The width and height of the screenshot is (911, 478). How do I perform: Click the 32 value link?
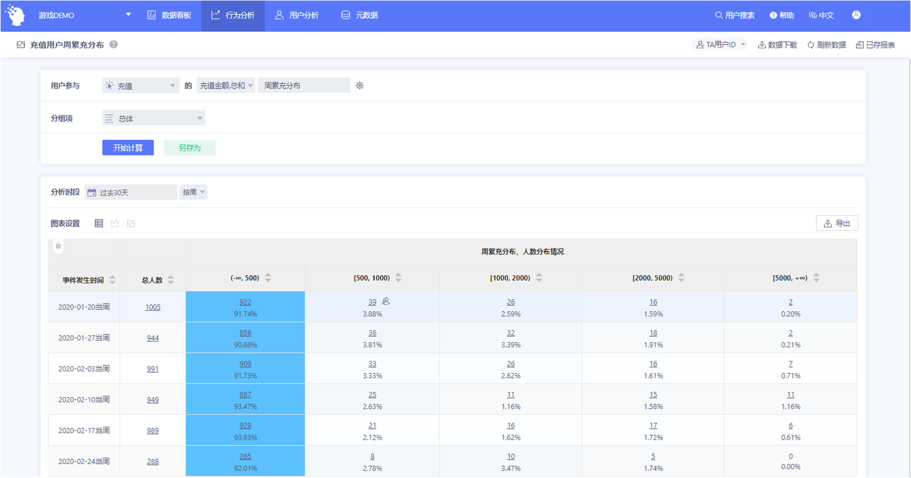[x=511, y=333]
